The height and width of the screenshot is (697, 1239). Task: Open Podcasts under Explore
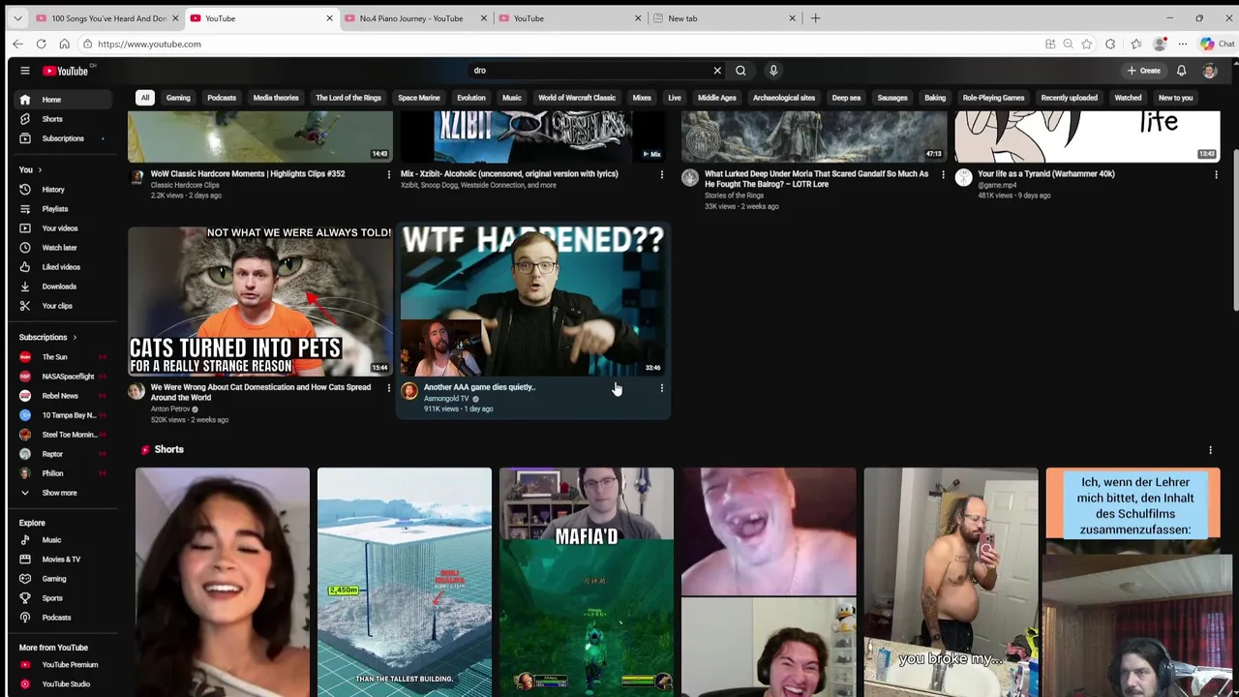point(62,618)
